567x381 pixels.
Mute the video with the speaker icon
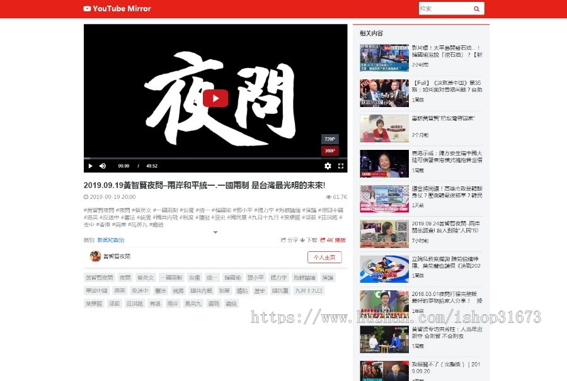(x=103, y=166)
